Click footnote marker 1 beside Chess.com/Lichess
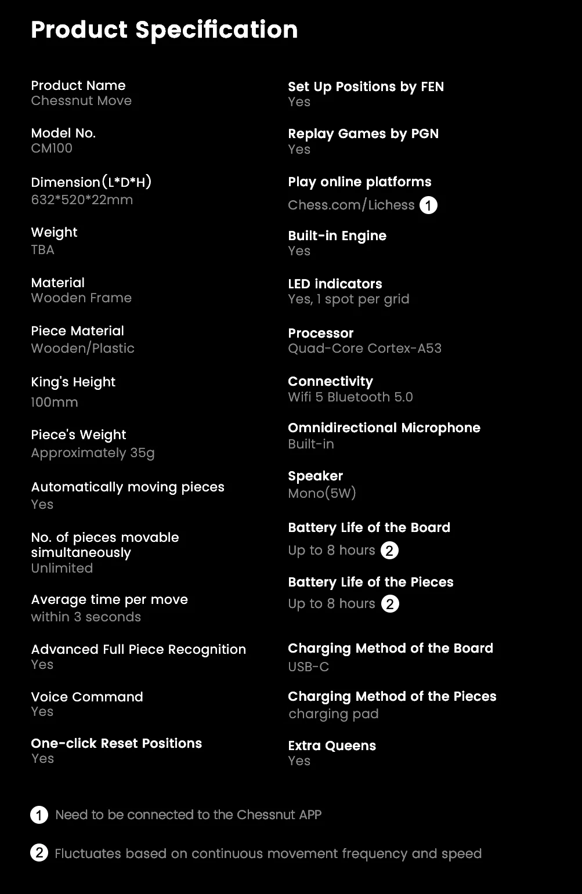This screenshot has height=894, width=582. pos(428,205)
